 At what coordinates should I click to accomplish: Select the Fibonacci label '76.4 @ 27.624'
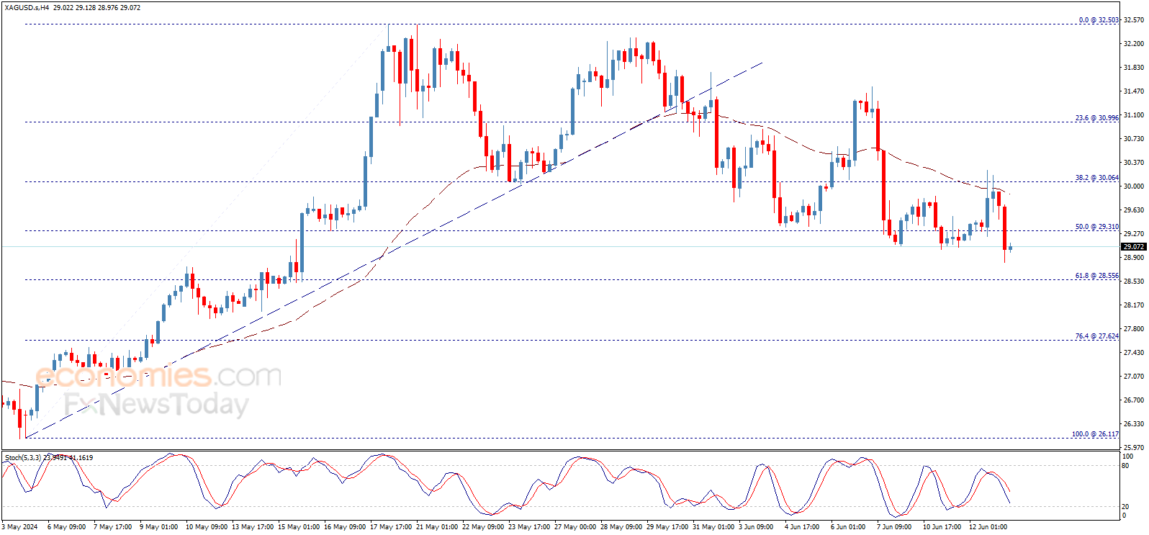(x=1097, y=336)
